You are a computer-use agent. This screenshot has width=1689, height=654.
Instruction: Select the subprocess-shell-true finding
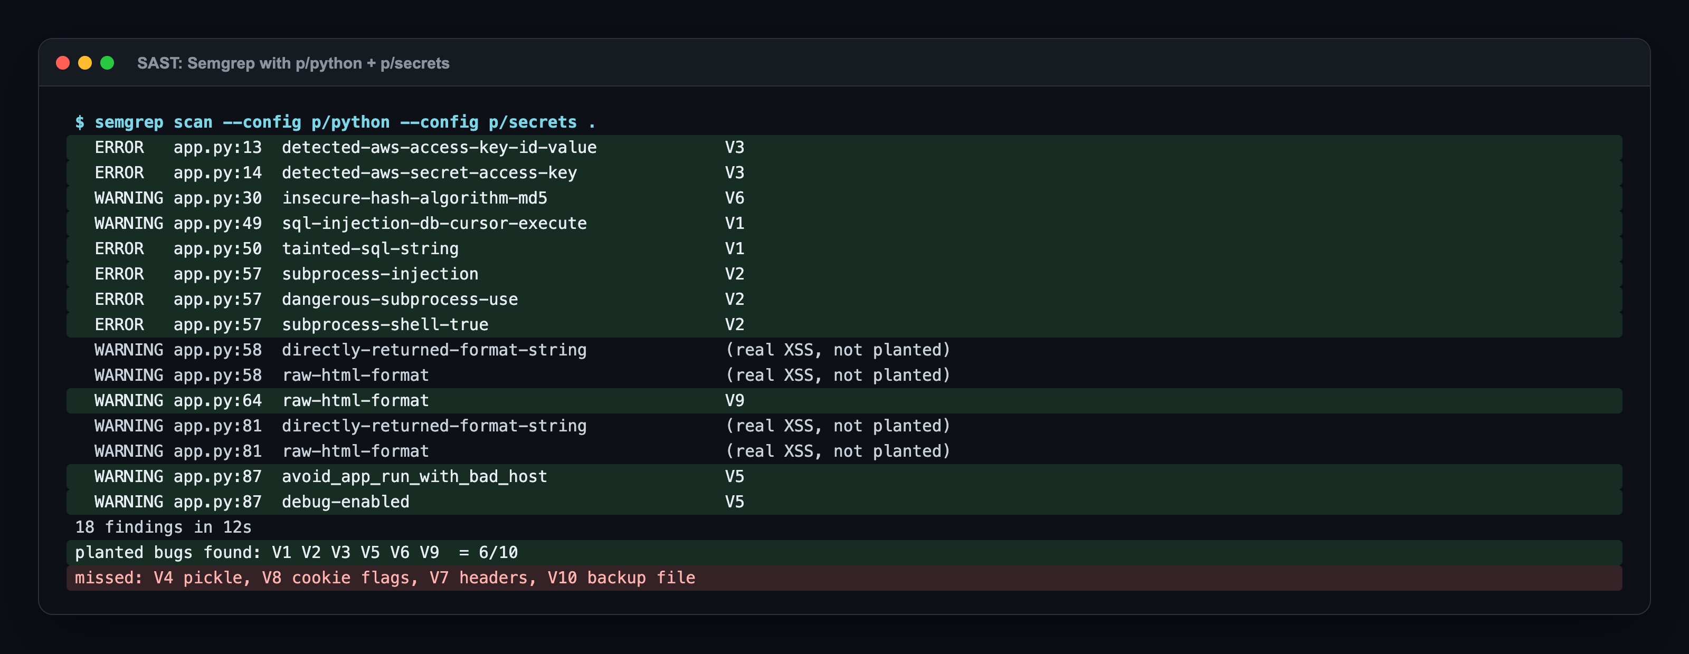coord(844,325)
